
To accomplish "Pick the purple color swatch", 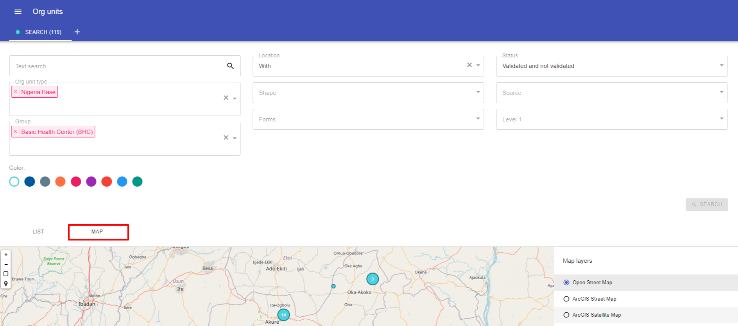I will pyautogui.click(x=91, y=182).
